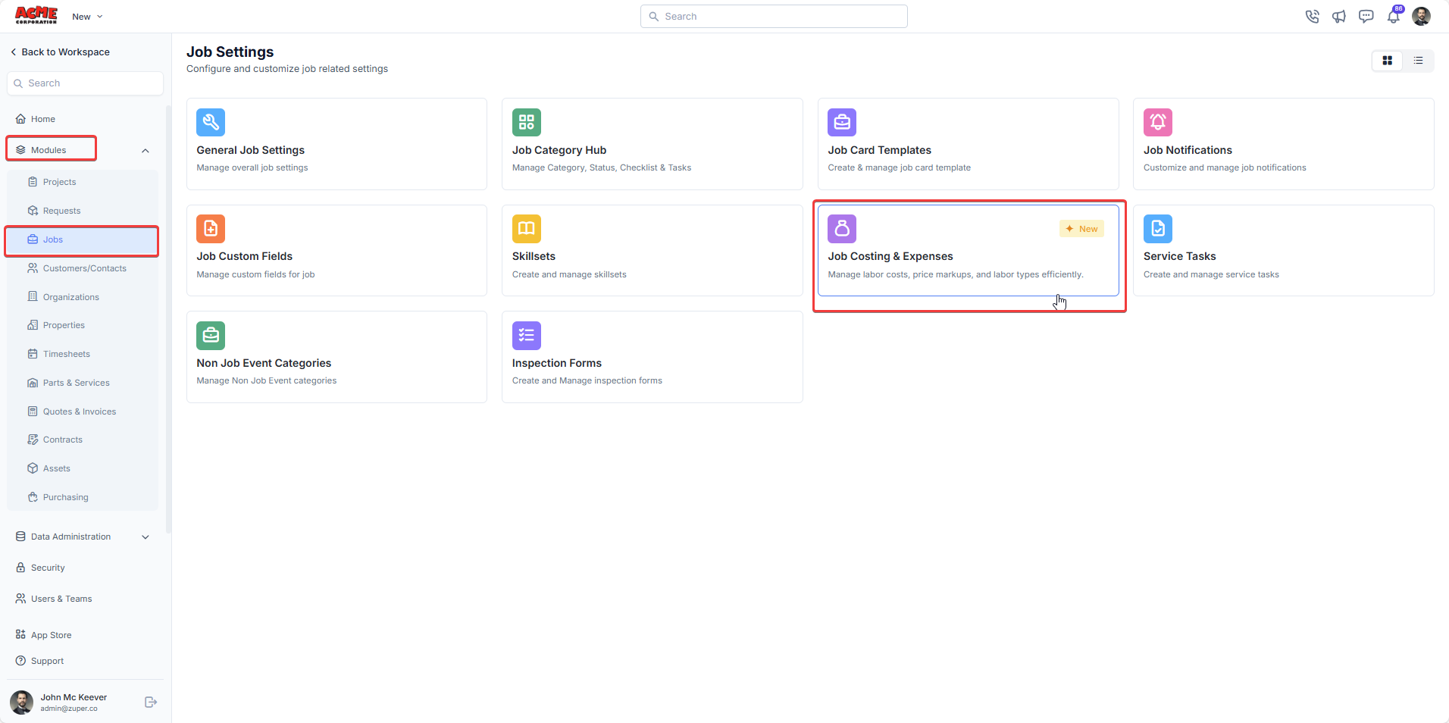
Task: Open Organizations in sidebar
Action: (83, 297)
